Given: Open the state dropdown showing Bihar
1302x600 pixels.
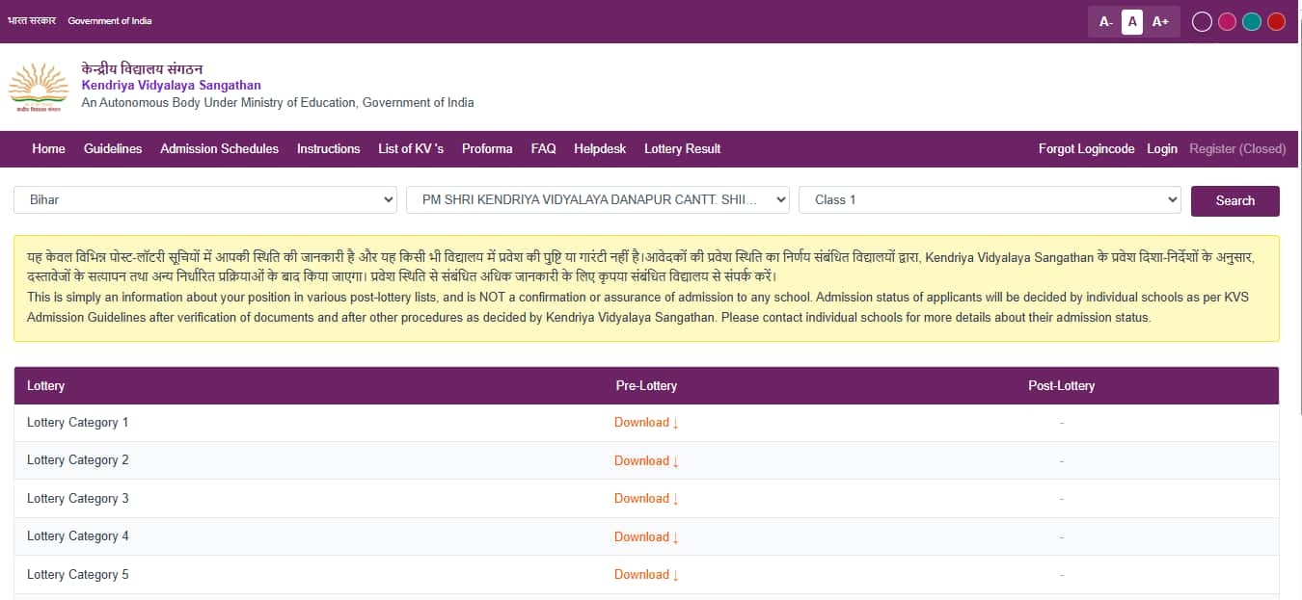Looking at the screenshot, I should (205, 199).
